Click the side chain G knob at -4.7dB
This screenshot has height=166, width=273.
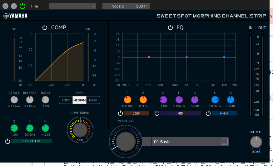(45, 128)
